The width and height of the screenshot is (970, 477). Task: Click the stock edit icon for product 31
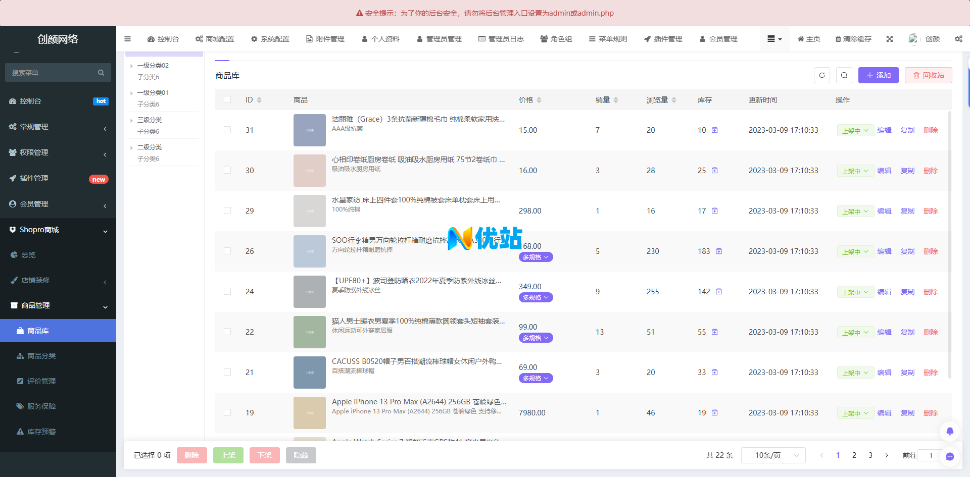coord(715,130)
